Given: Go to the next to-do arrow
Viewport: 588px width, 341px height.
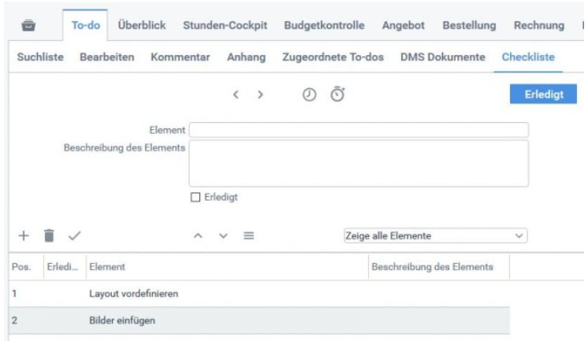Looking at the screenshot, I should point(260,95).
